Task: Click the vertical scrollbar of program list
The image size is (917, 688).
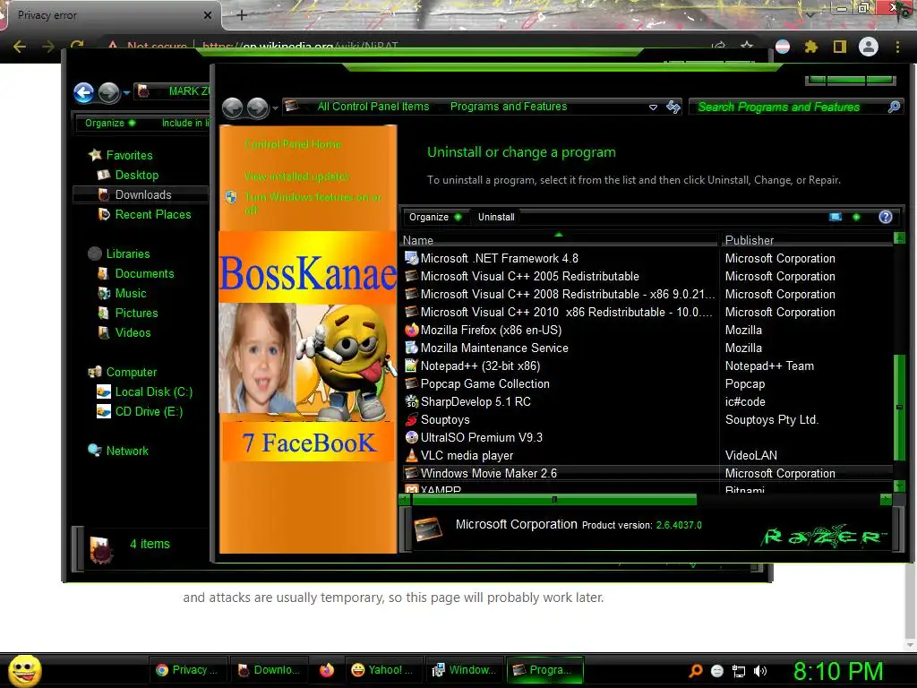Action: pos(899,407)
